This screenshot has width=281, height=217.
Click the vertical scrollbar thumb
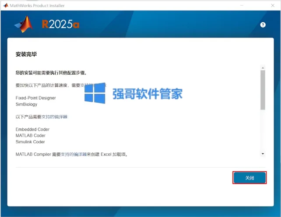click(263, 90)
